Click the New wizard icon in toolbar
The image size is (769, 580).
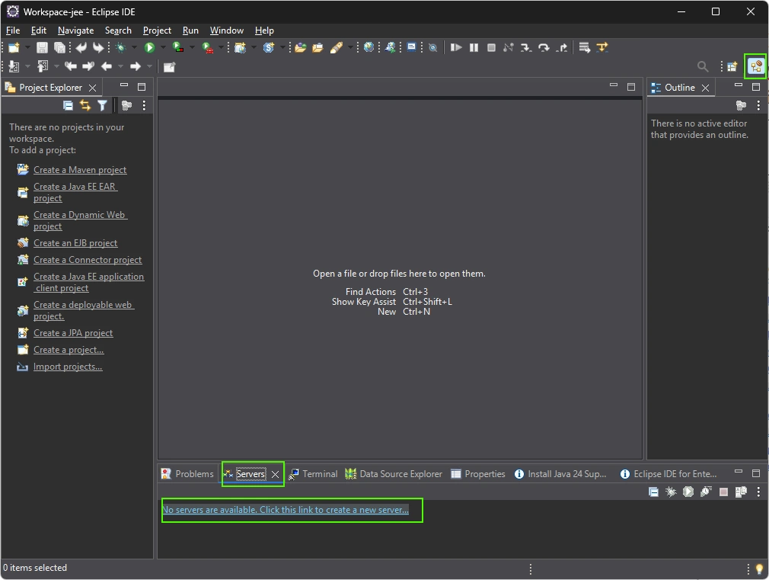click(x=14, y=48)
